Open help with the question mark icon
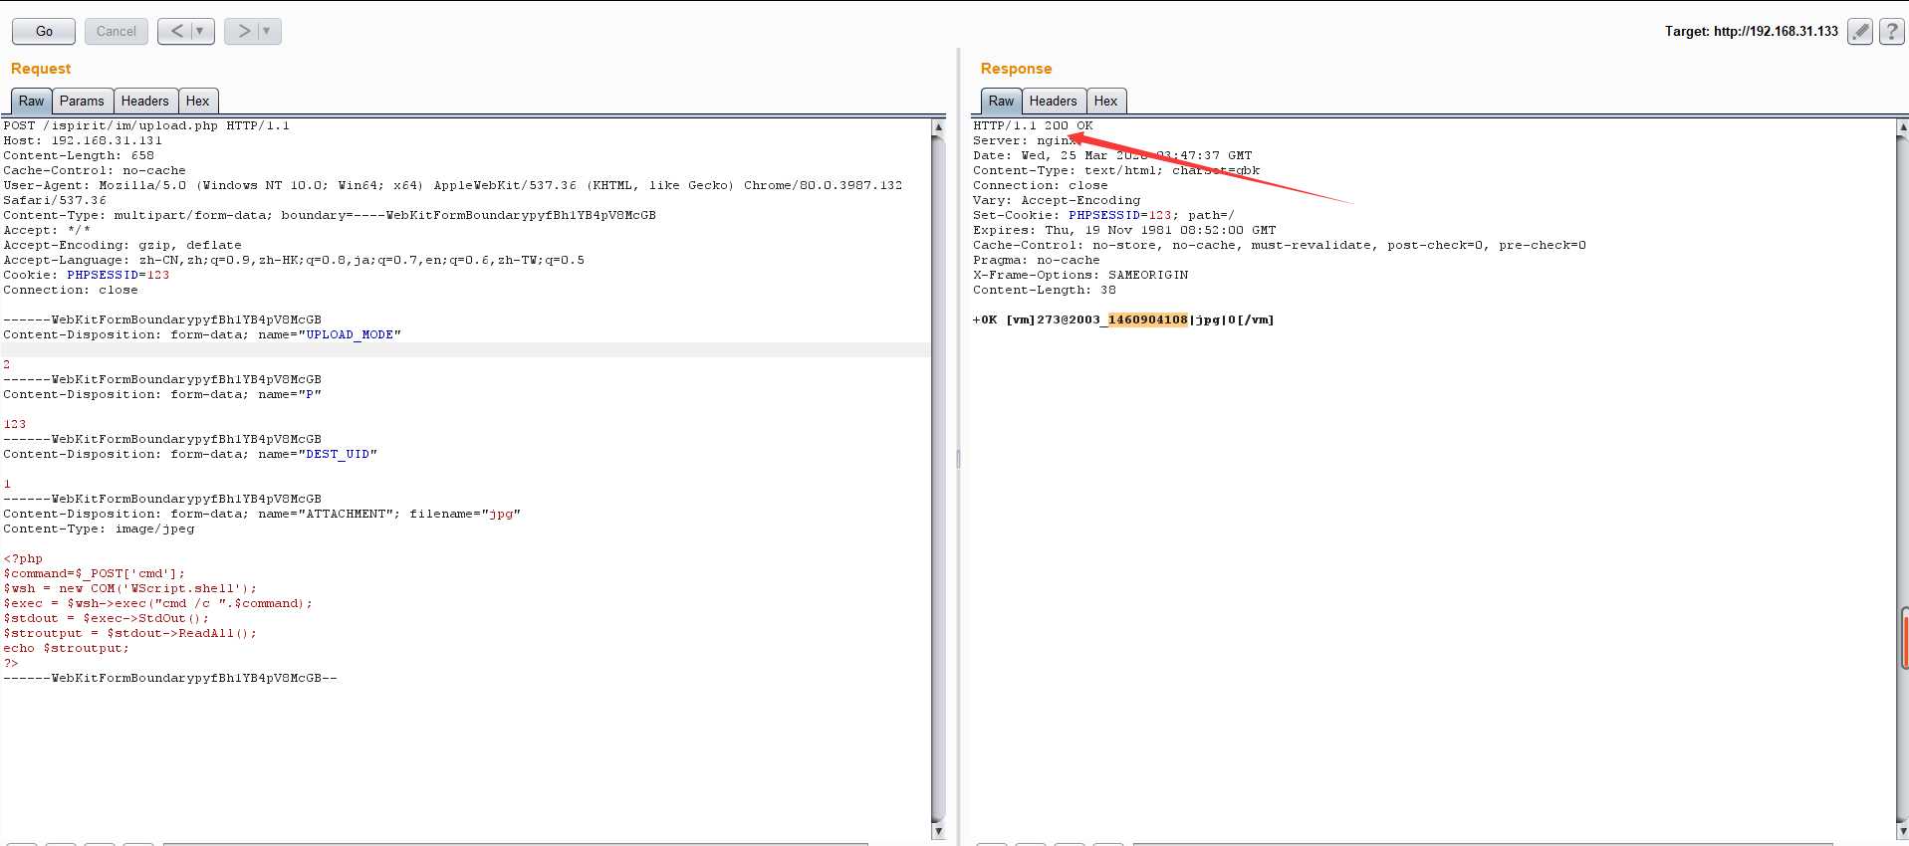Image resolution: width=1909 pixels, height=846 pixels. [1892, 32]
